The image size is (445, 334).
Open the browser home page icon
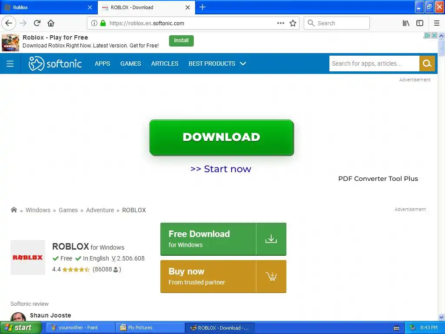coord(51,23)
